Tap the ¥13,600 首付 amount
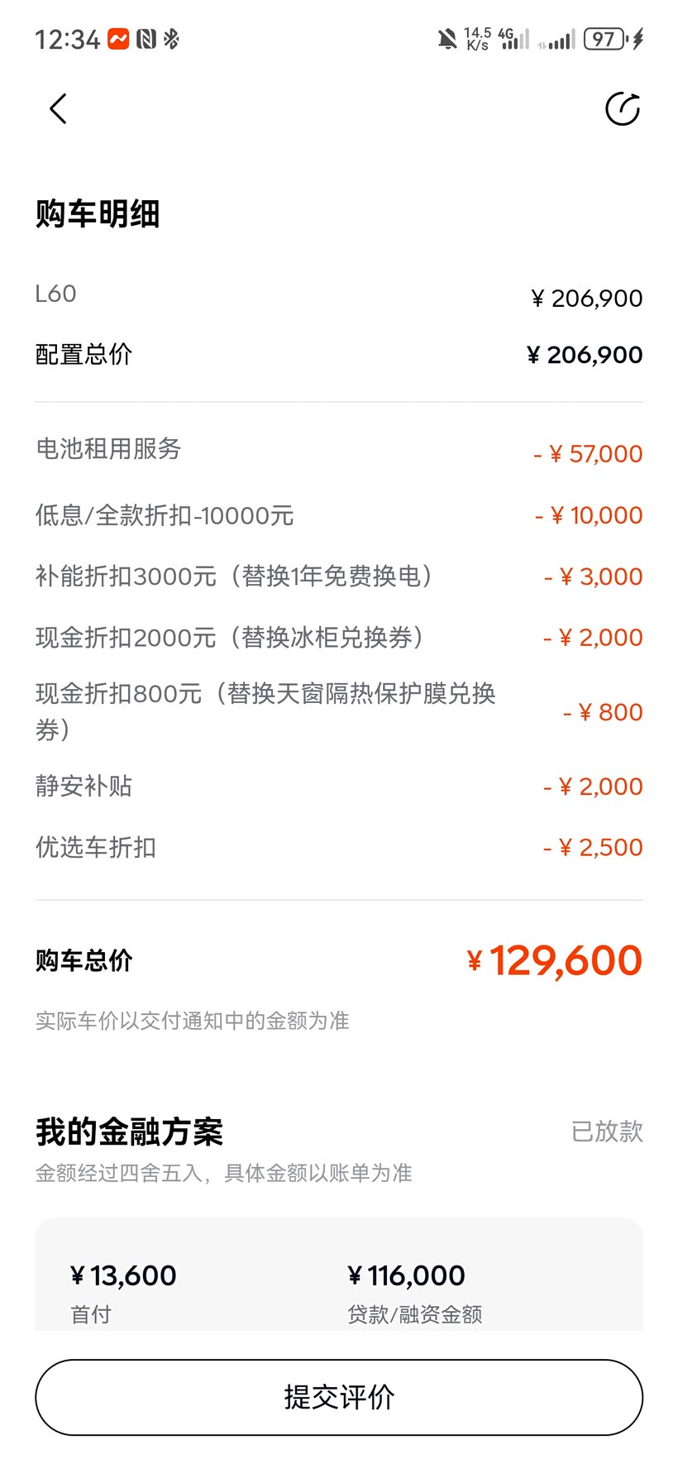The image size is (678, 1464). tap(123, 1276)
